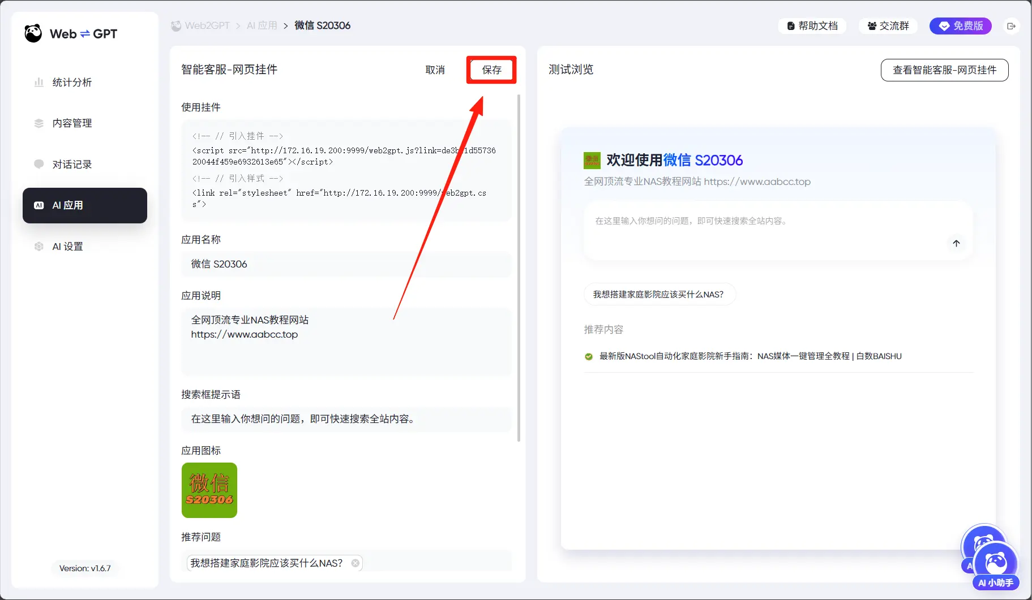Viewport: 1032px width, 600px height.
Task: Open the AI 小助手 floating assistant
Action: 996,566
